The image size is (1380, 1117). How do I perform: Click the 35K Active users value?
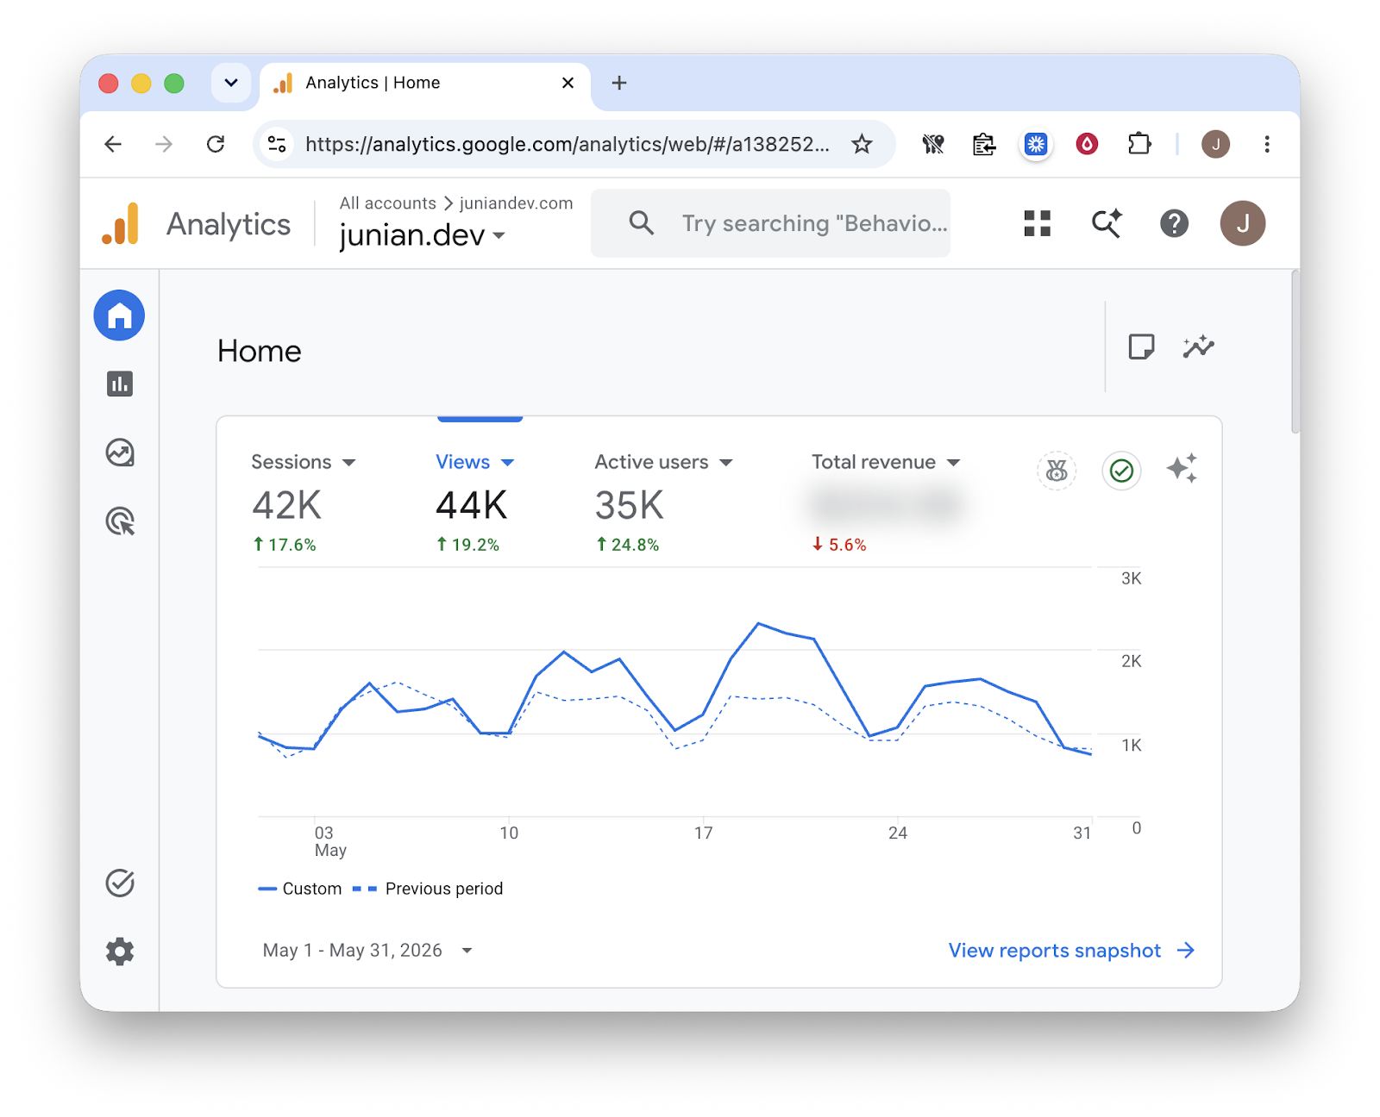point(630,505)
